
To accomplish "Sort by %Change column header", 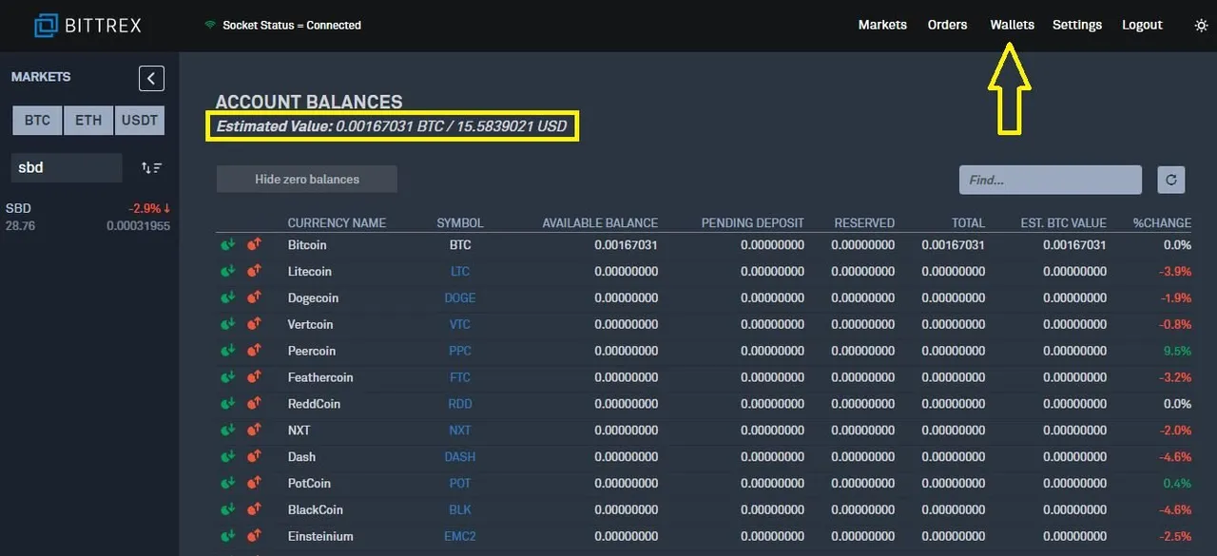I will point(1162,223).
